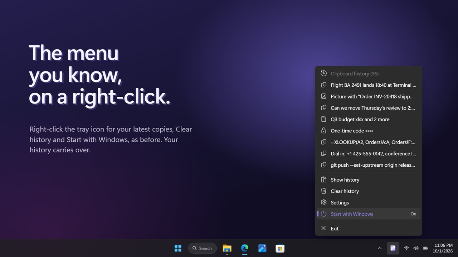Select Q3 budget.xlsx and 2 more
Image resolution: width=458 pixels, height=257 pixels.
pyautogui.click(x=369, y=119)
